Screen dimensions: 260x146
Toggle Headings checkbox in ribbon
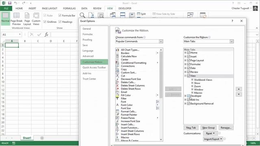click(60, 21)
